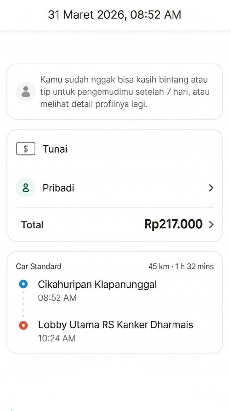
Task: Click the rating expired notice text
Action: click(125, 92)
